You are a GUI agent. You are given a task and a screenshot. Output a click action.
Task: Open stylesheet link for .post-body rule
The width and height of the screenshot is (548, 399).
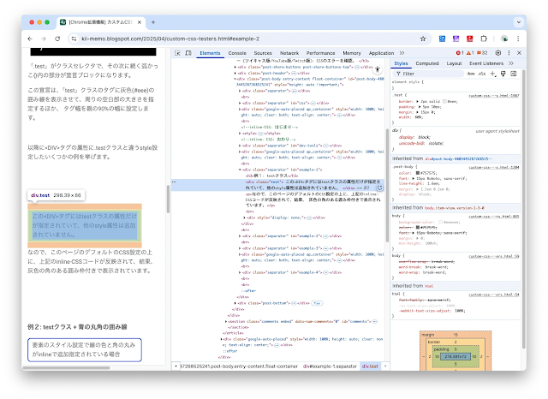[494, 168]
